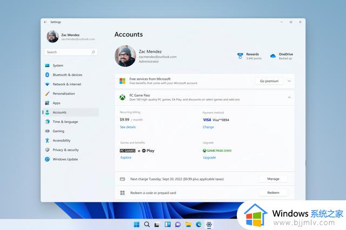
Task: Open the Start button on the taskbar
Action: 137,225
